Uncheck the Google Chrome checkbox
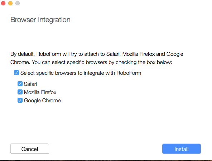Viewport: 212px width, 161px height. (20, 100)
